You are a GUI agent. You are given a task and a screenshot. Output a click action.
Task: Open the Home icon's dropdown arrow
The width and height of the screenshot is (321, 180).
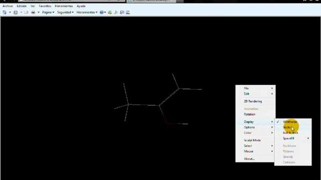pyautogui.click(x=10, y=12)
